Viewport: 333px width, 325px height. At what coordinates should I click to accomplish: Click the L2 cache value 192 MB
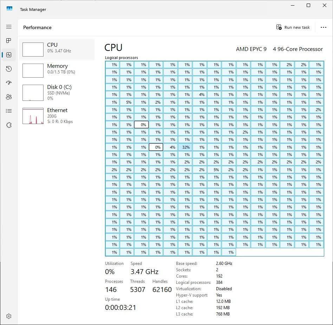pos(223,307)
